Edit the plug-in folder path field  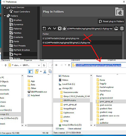tap(90, 29)
